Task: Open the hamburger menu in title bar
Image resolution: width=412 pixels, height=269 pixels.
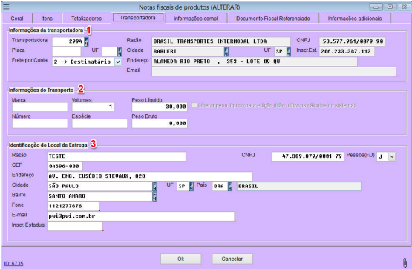Action: [6, 7]
